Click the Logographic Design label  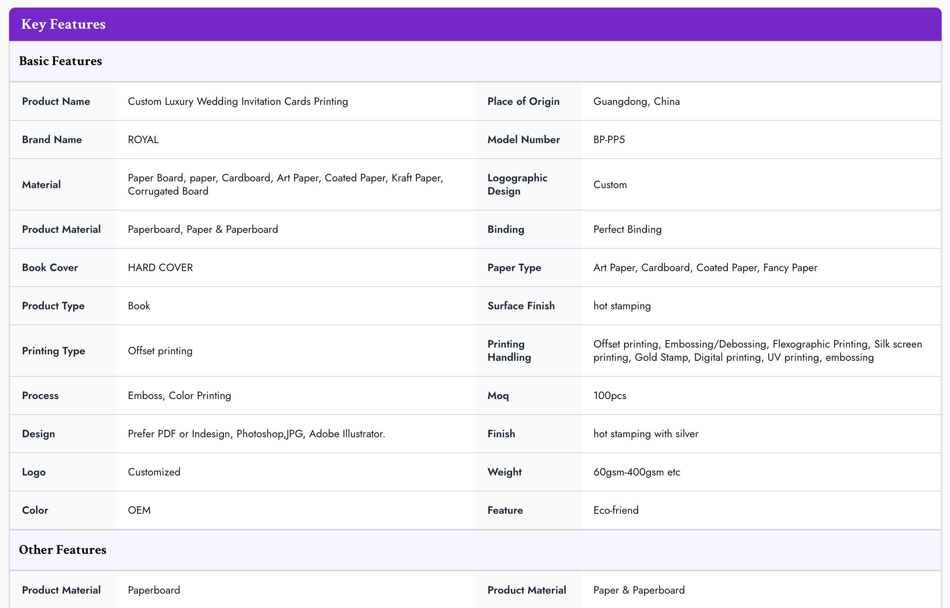(517, 184)
